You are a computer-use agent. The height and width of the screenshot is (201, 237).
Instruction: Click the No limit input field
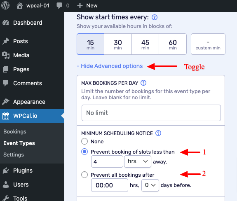(151, 113)
